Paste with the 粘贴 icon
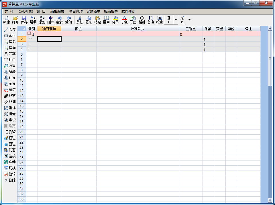The height and width of the screenshot is (205, 275). coord(97,20)
